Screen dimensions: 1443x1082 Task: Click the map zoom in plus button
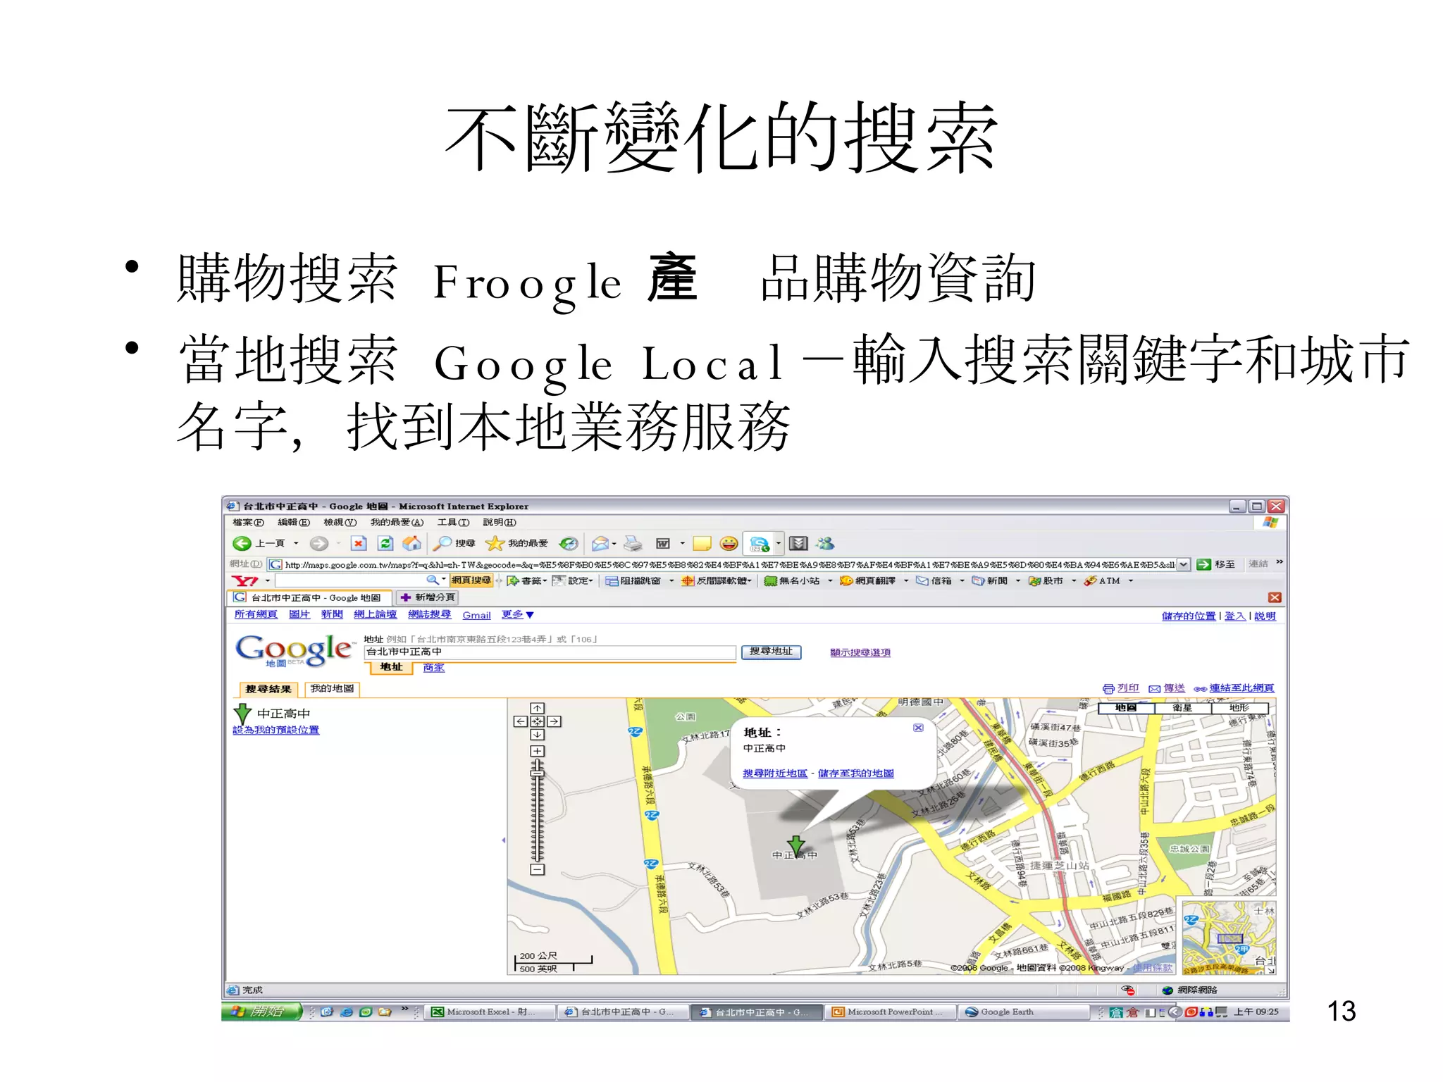coord(538,752)
